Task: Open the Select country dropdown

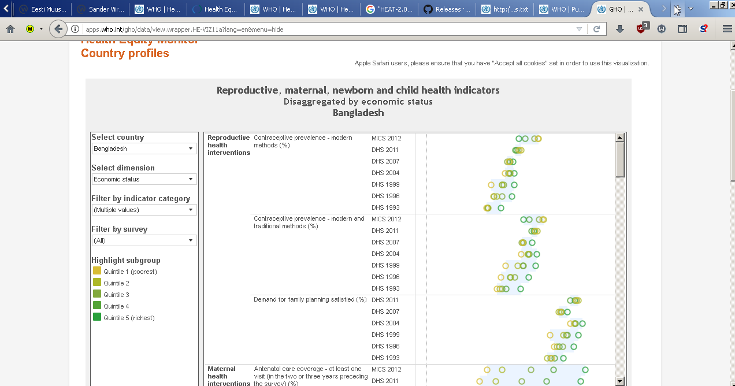Action: (x=144, y=149)
